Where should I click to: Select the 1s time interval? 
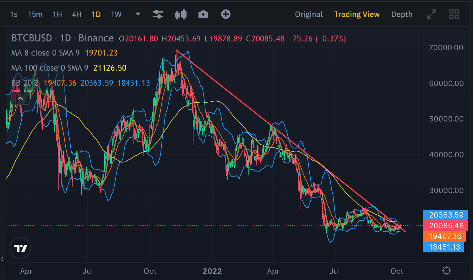point(14,14)
